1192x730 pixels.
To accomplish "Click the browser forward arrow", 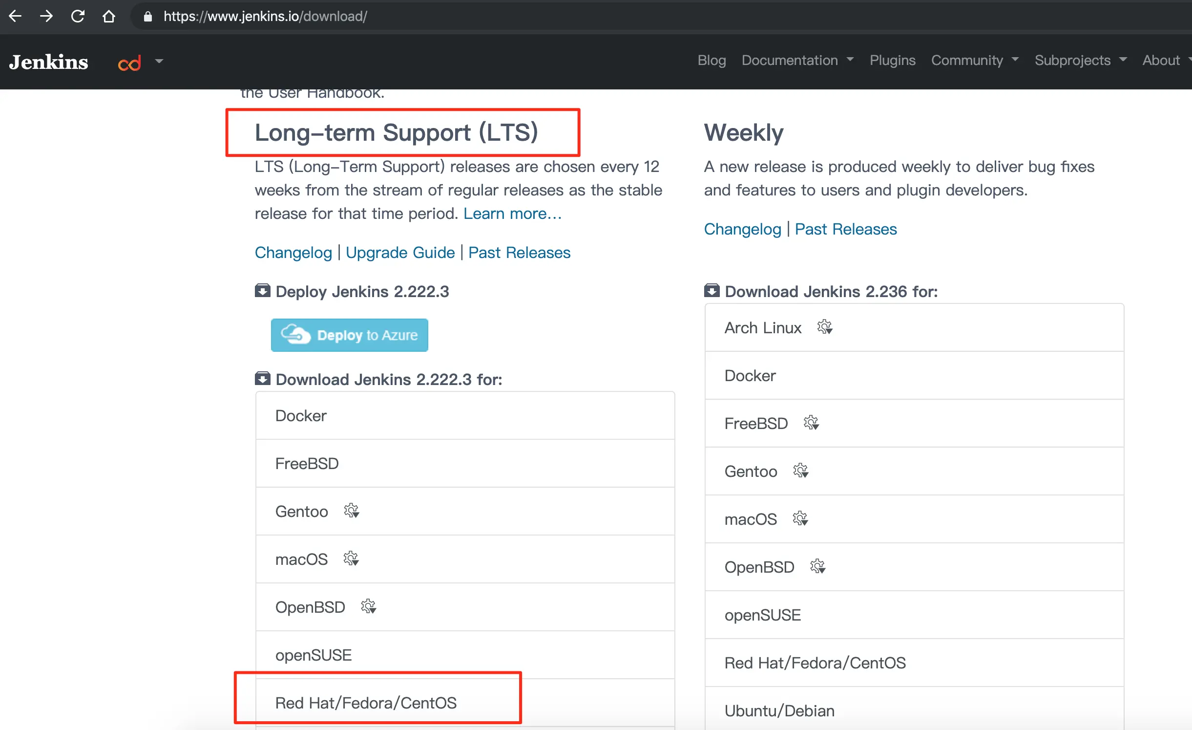I will pyautogui.click(x=46, y=16).
